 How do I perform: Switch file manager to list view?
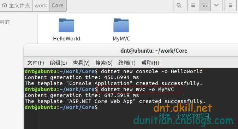193,5
